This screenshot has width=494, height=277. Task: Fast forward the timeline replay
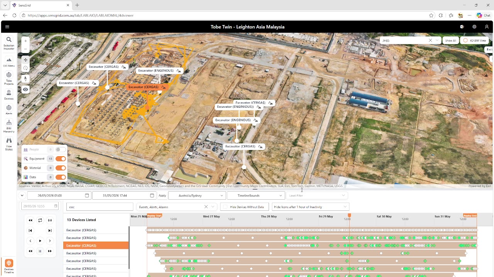[50, 251]
